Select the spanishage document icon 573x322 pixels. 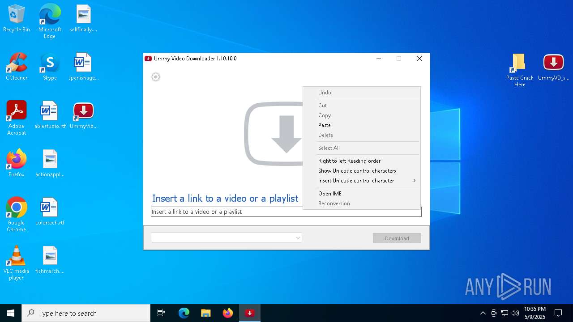pos(84,67)
